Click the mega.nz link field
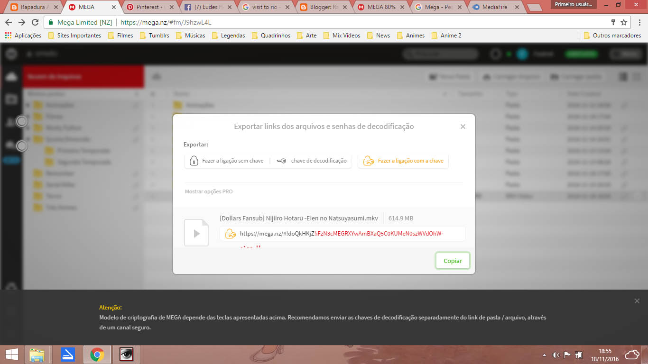Screen dimensions: 648x364 (x=343, y=233)
